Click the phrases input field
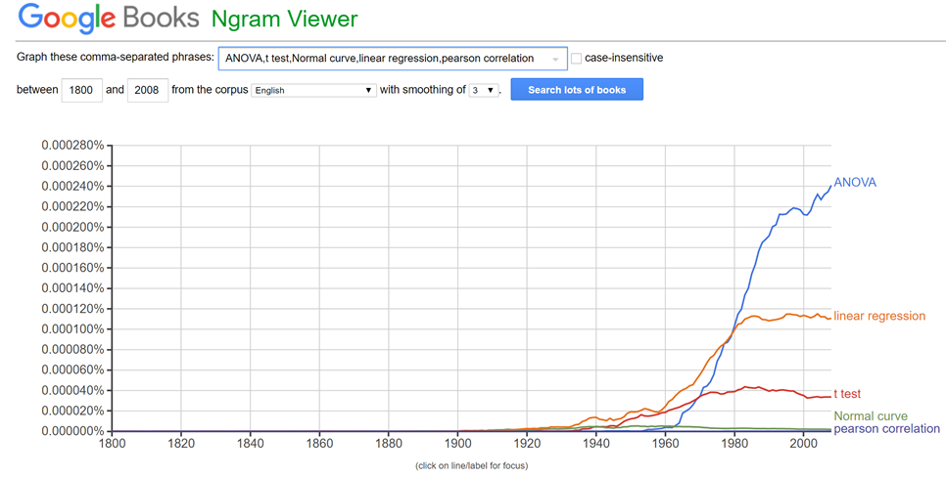 click(384, 59)
